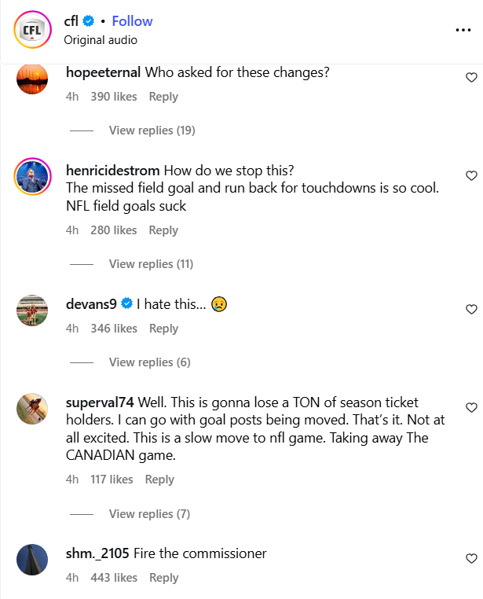View the 7 replies to superval74
The image size is (483, 599).
tap(149, 513)
